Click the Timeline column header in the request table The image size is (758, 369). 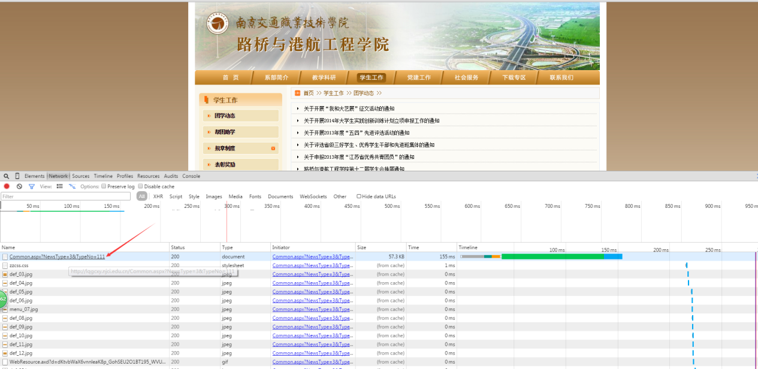[x=468, y=247]
